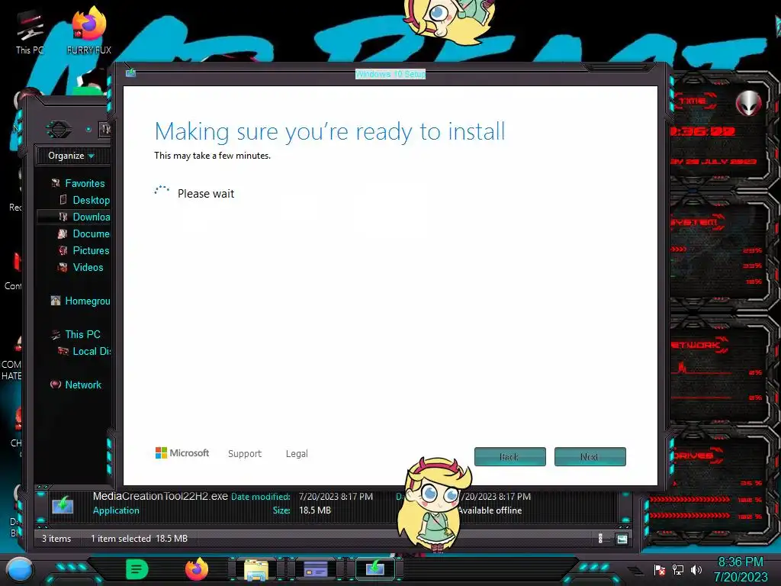Select Pictures in Explorer navigation pane
This screenshot has height=586, width=781.
tap(91, 250)
